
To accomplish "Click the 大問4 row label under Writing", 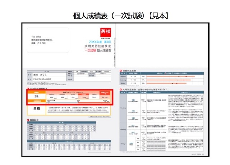I will tap(131, 143).
